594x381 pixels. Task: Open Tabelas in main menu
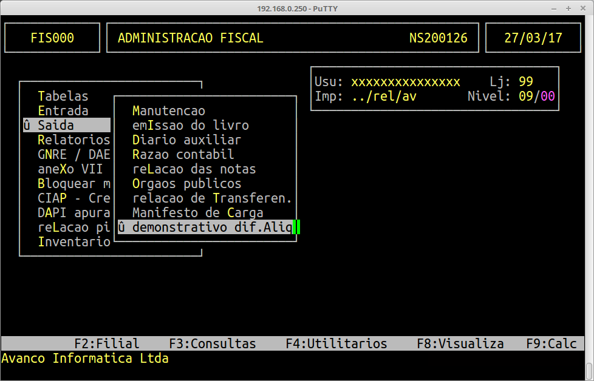pos(63,96)
